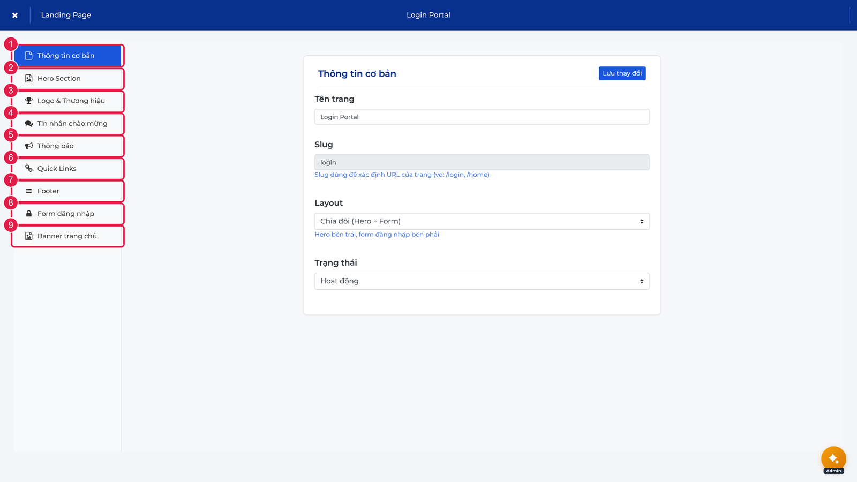Click the image icon for Banner trang chủ
The image size is (857, 482).
coord(29,236)
